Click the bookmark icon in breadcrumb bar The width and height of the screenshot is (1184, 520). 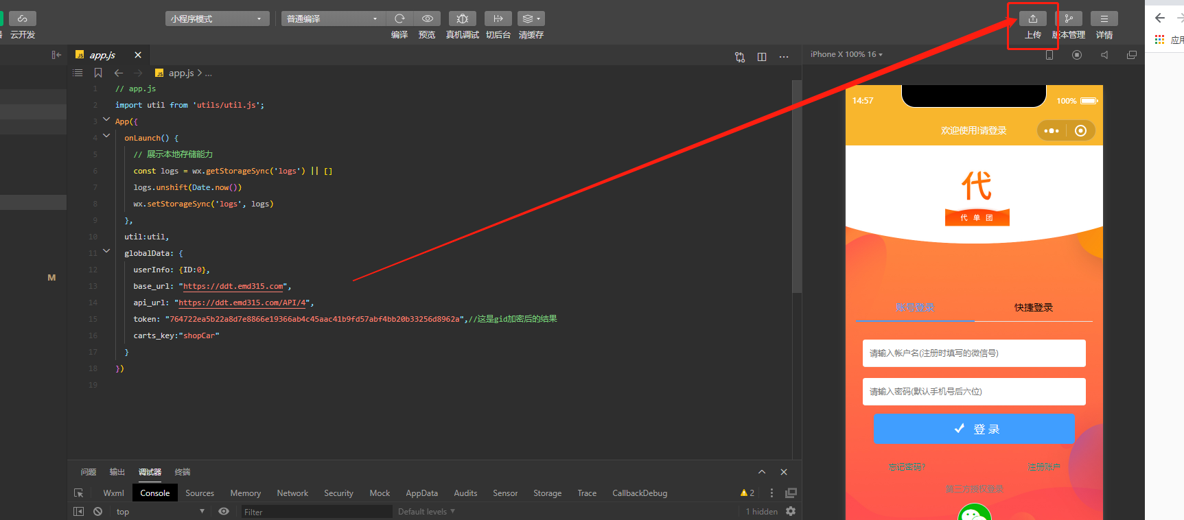coord(98,73)
